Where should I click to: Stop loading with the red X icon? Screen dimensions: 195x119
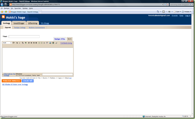(168, 5)
